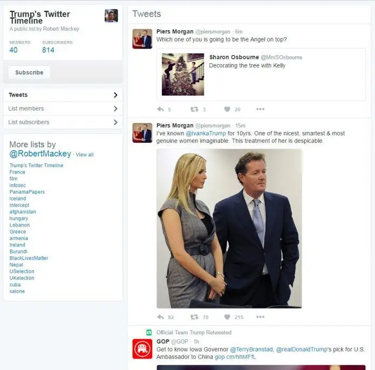375x370 pixels.
Task: Open the Christmas tree photo thumbnail
Action: pyautogui.click(x=183, y=74)
